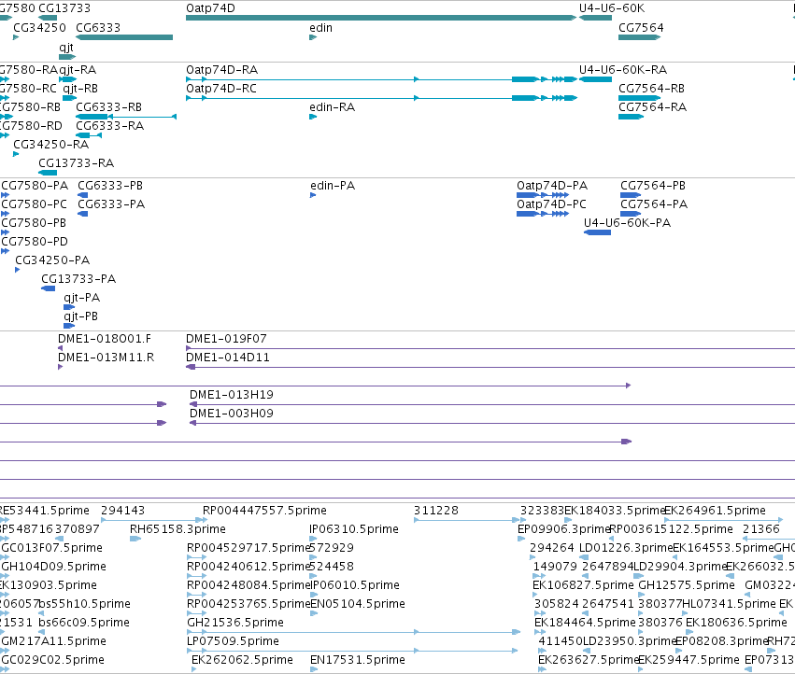Screen dimensions: 795x674
Task: Open EST EK184464.5prime
Action: [x=585, y=623]
